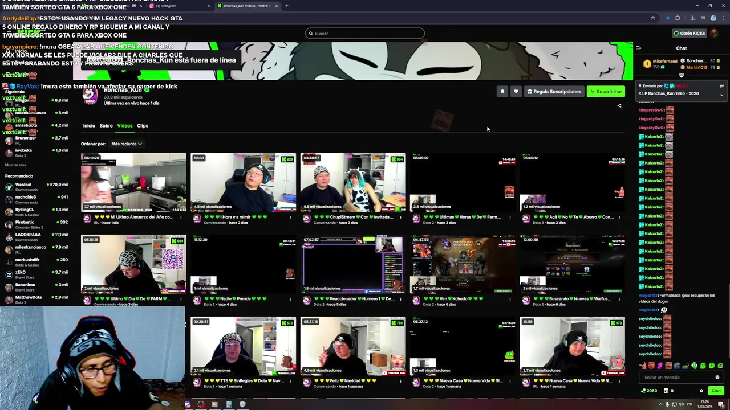Click the heart follow button

516,91
